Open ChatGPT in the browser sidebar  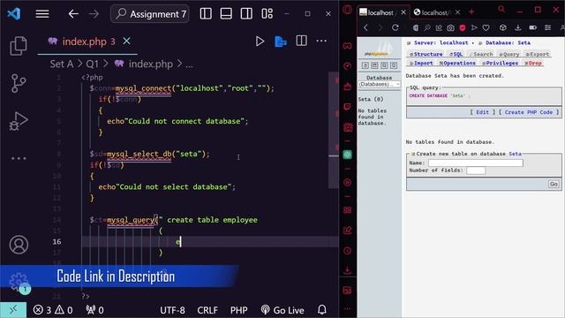[x=347, y=155]
